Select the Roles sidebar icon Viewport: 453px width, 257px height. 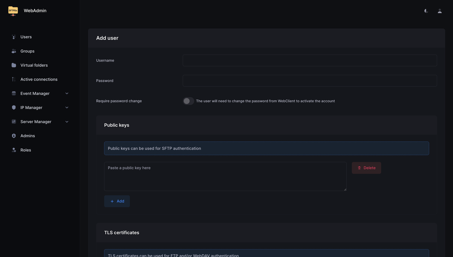click(x=13, y=150)
